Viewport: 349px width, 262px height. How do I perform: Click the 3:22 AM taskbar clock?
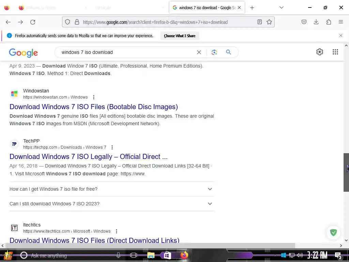pyautogui.click(x=317, y=255)
